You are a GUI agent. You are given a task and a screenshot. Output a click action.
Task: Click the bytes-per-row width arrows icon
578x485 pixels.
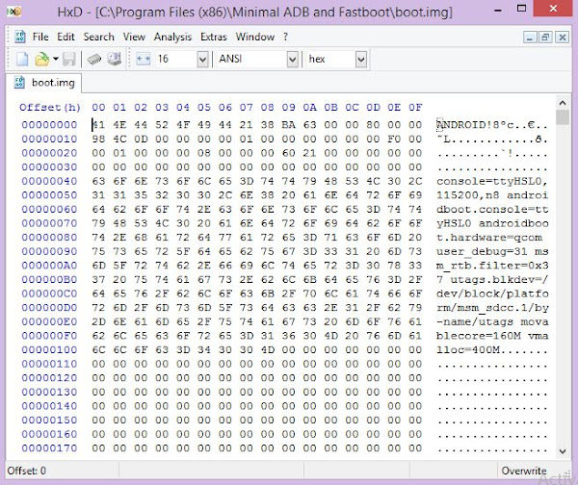(x=143, y=59)
